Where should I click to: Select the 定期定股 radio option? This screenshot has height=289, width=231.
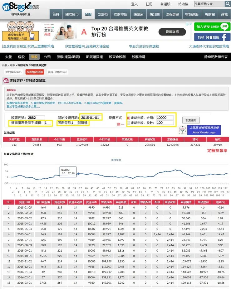point(128,123)
